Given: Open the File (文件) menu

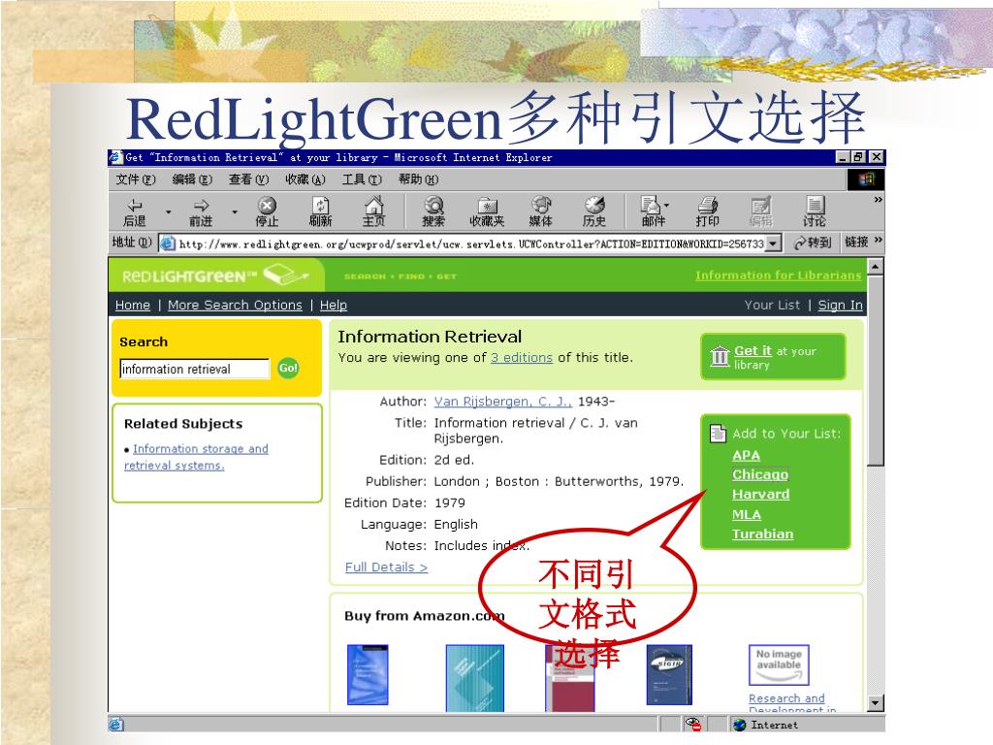Looking at the screenshot, I should 136,179.
